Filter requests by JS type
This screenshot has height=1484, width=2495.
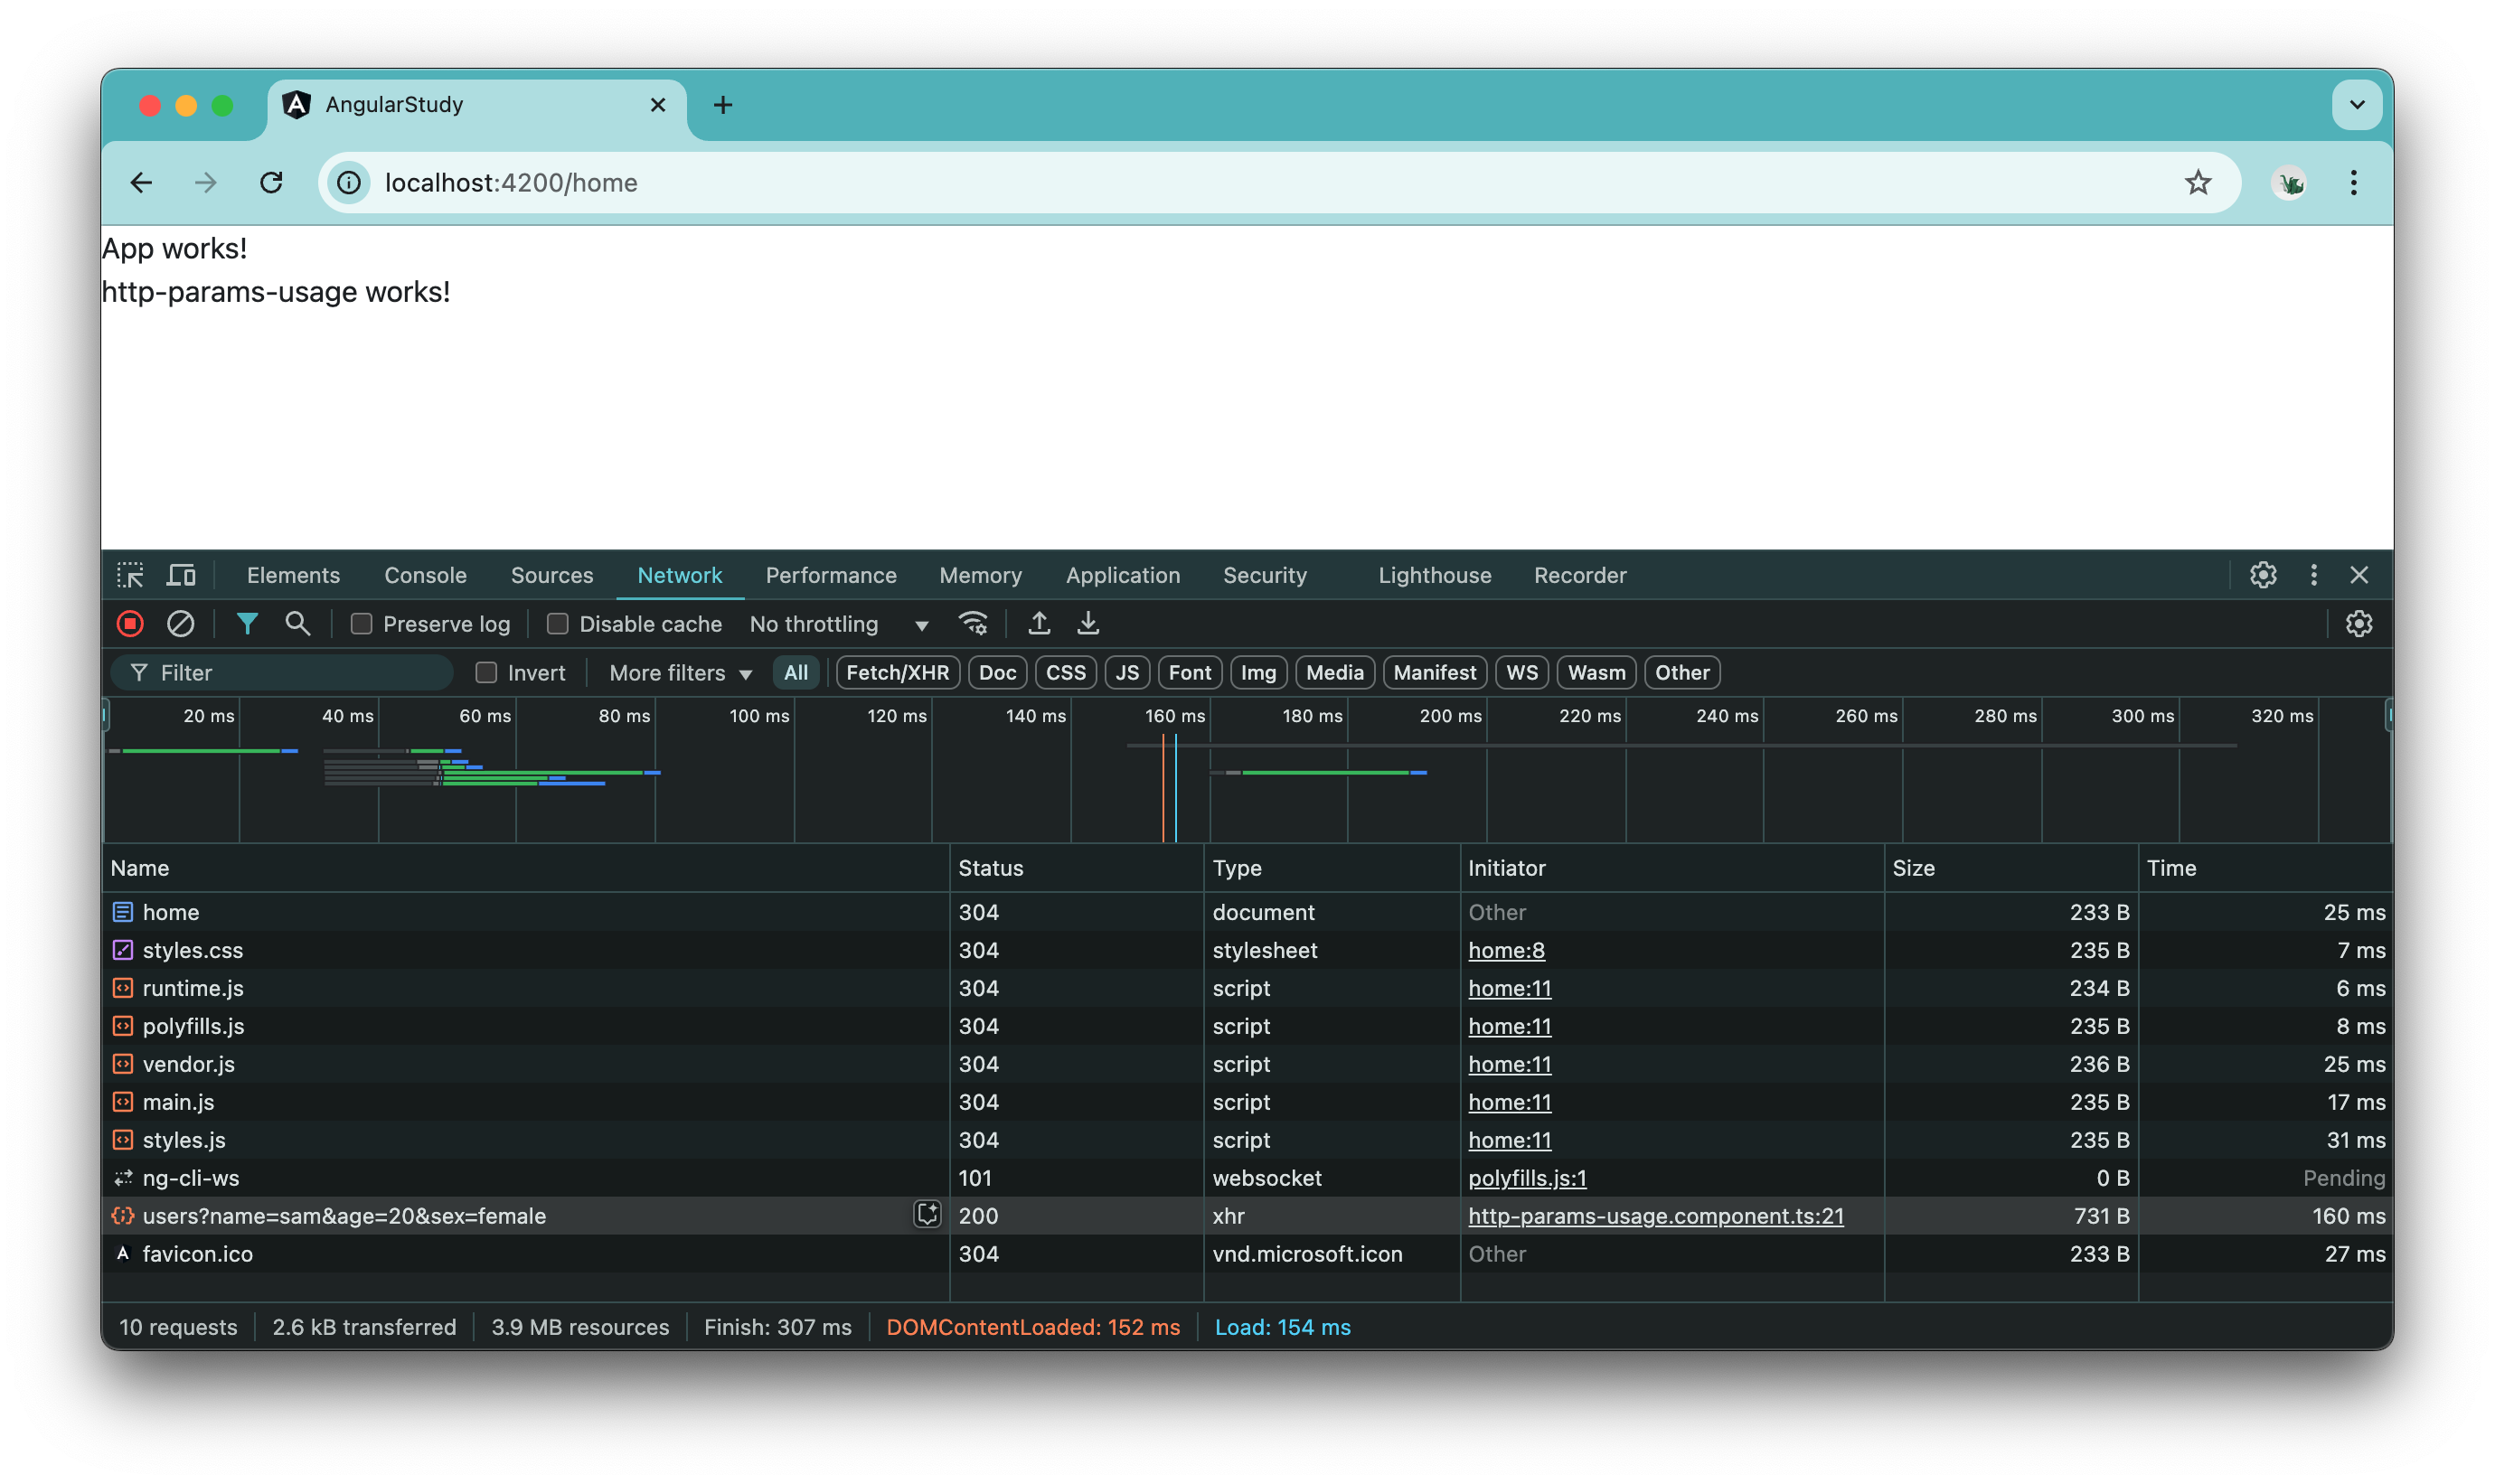(1127, 673)
